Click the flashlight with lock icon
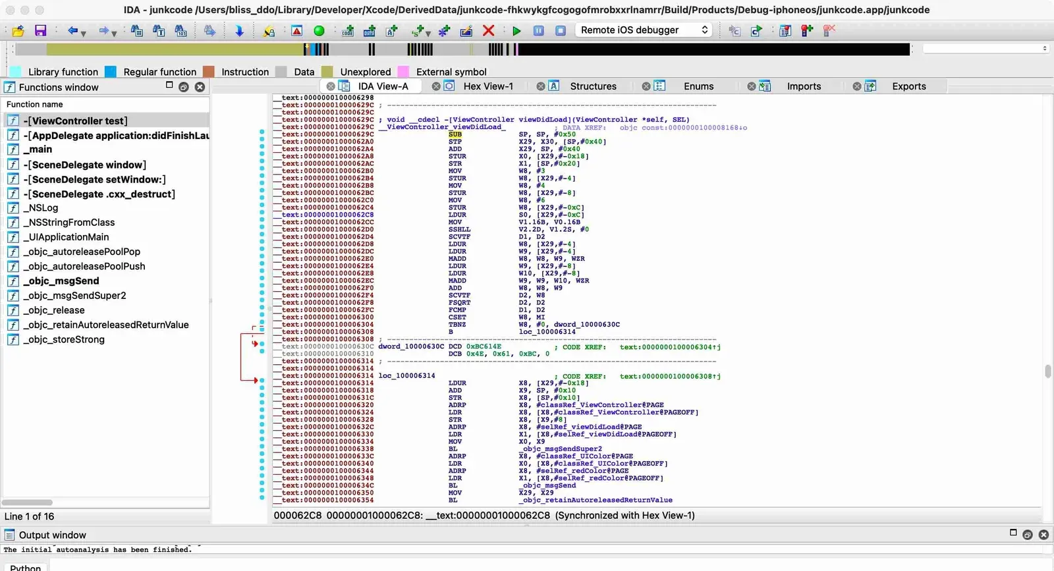 click(x=269, y=30)
